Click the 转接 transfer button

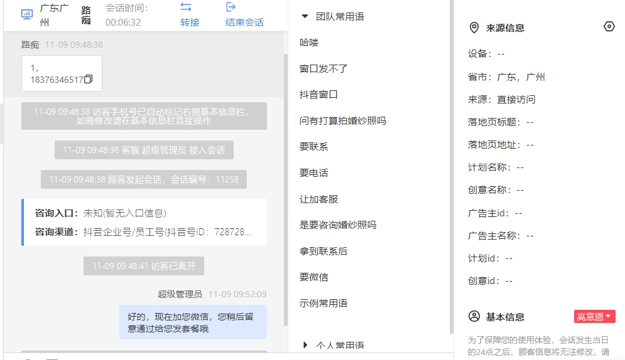tap(190, 23)
